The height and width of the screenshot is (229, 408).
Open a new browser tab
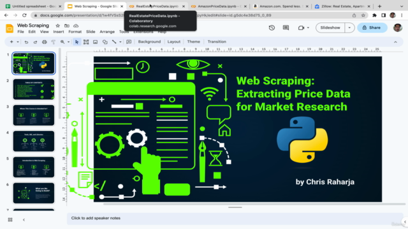[x=379, y=6]
